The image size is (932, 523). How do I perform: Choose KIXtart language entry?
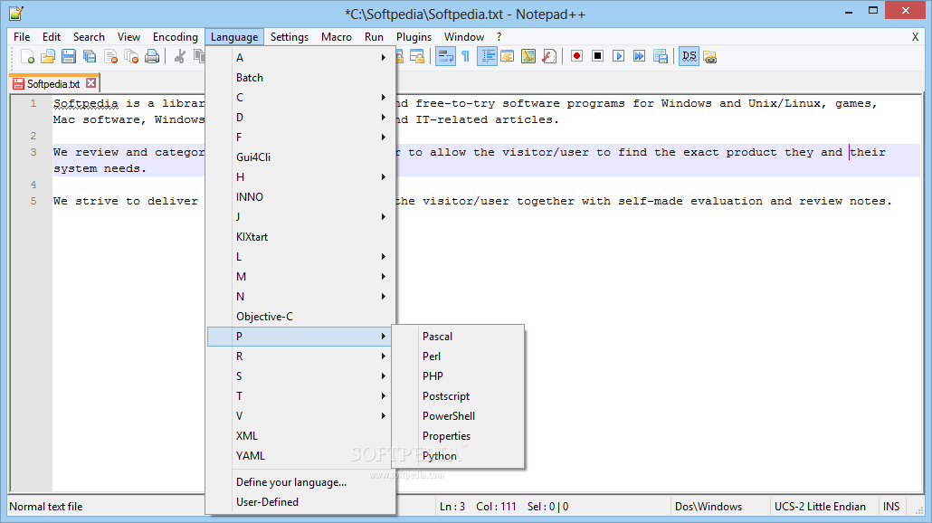pos(301,236)
